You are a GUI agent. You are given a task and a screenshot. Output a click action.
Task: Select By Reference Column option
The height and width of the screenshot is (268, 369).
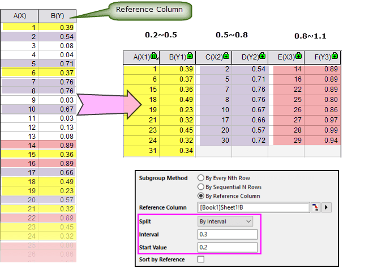(x=201, y=196)
